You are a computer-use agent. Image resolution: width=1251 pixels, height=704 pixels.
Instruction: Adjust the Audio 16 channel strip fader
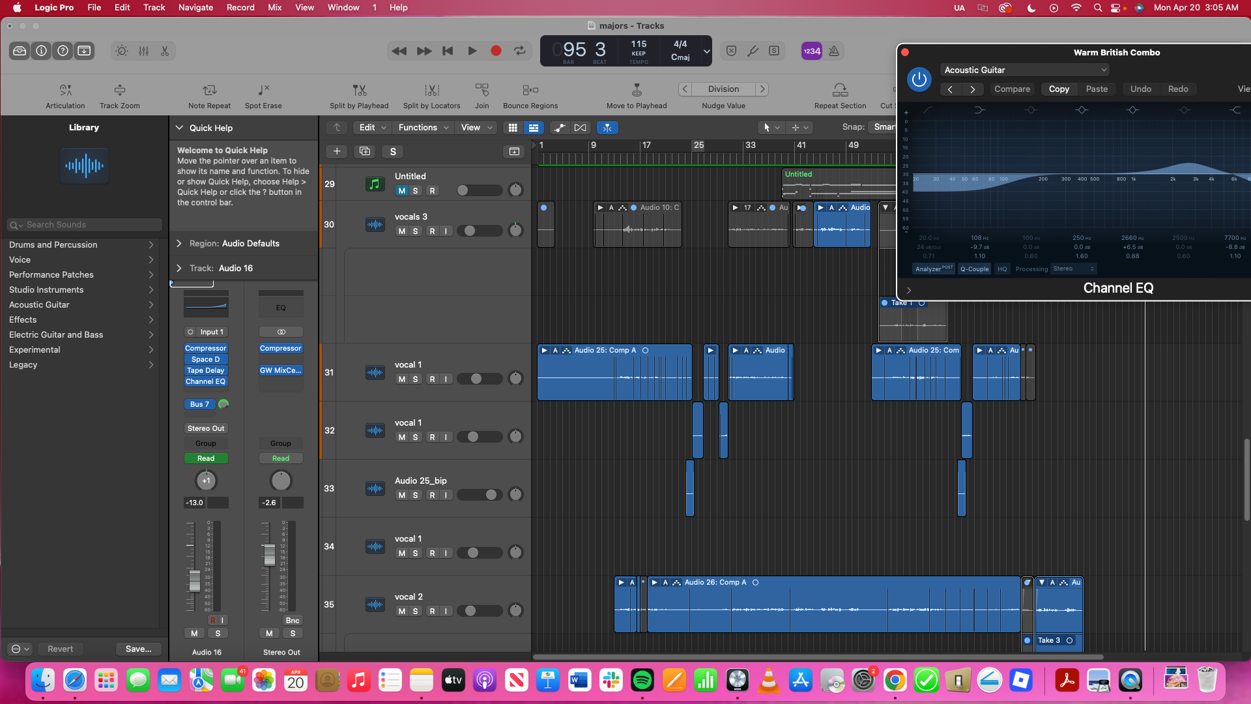(194, 580)
